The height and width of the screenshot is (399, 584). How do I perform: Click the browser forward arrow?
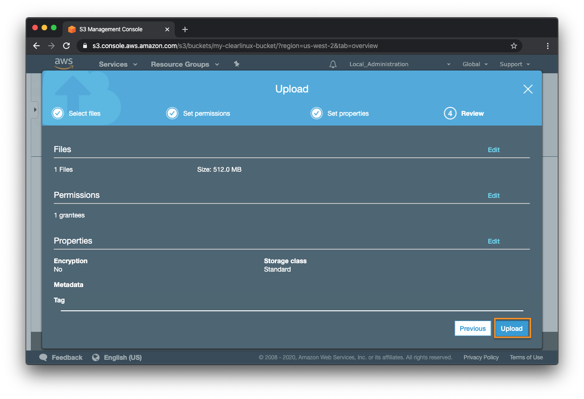point(51,46)
